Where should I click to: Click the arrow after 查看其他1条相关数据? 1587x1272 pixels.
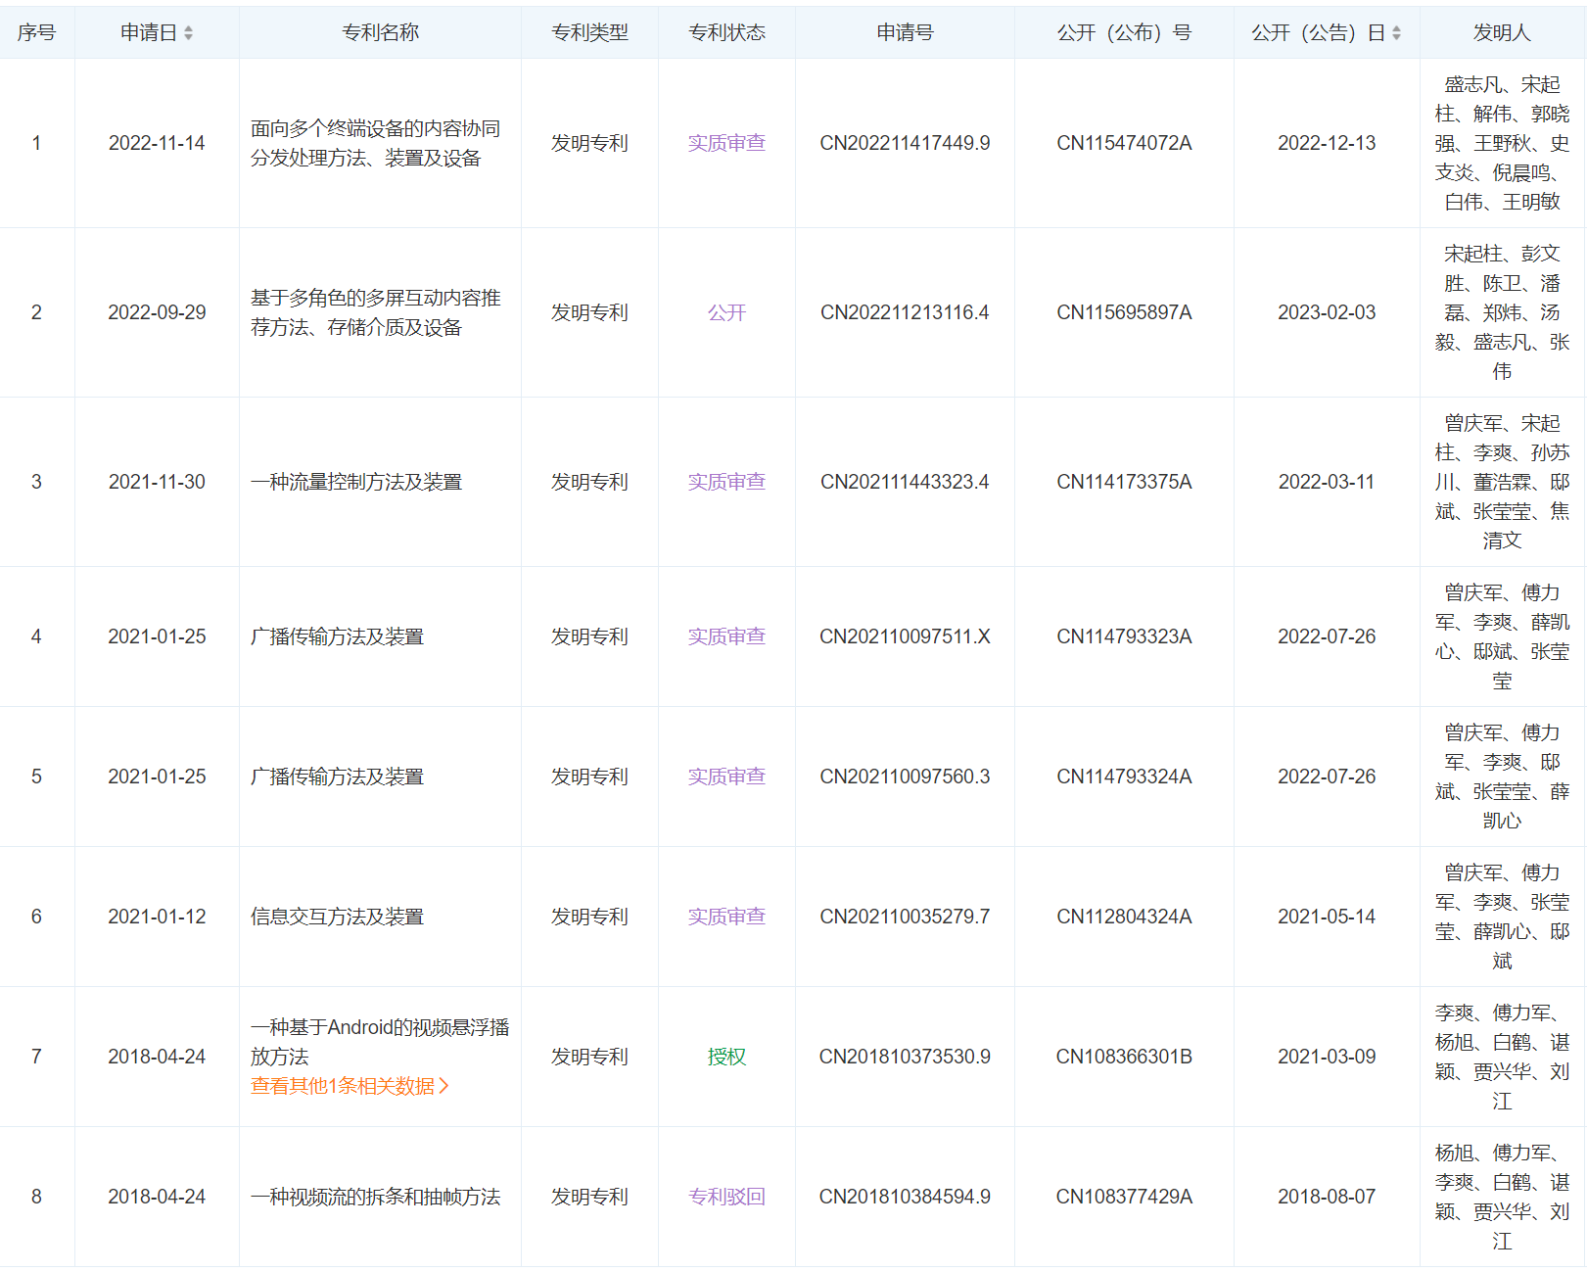[x=443, y=1086]
